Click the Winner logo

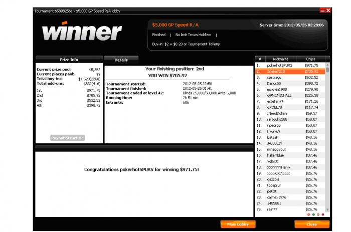pyautogui.click(x=82, y=32)
